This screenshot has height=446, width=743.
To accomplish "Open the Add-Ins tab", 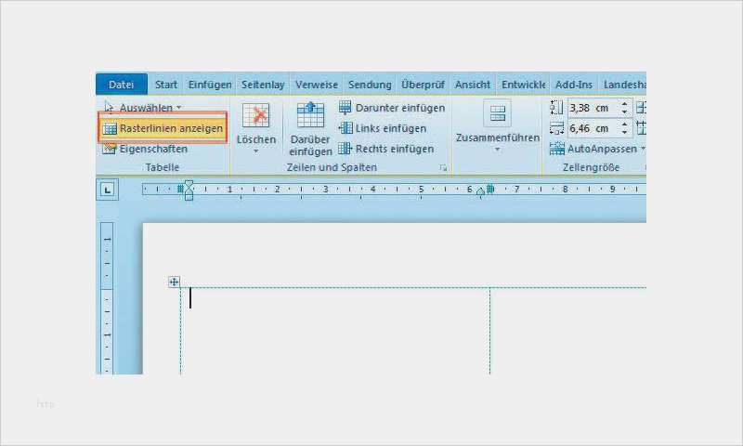I will [x=574, y=85].
